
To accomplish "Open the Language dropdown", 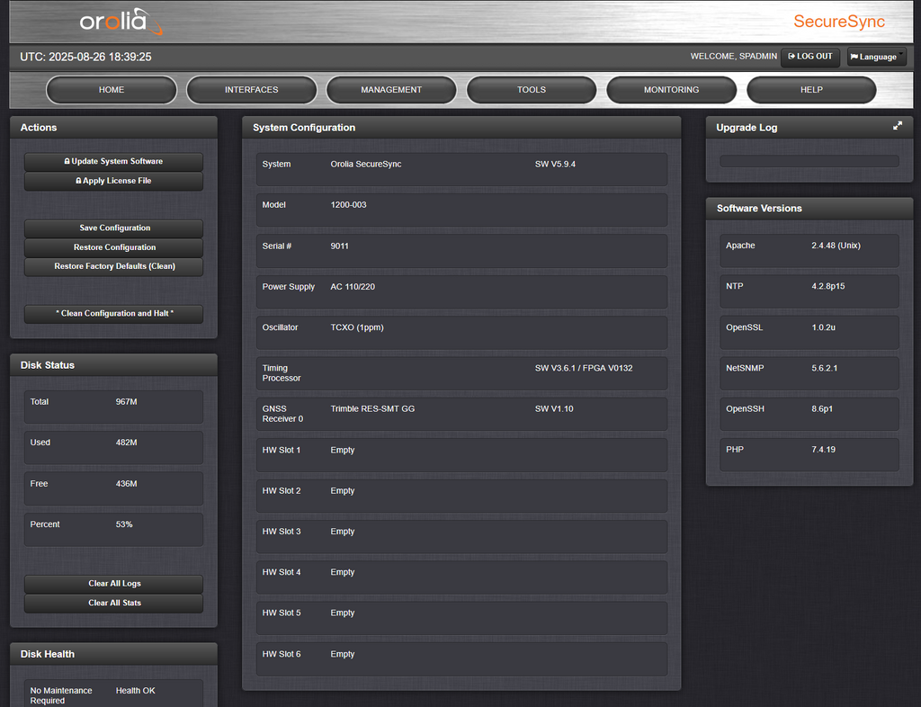I will 876,57.
